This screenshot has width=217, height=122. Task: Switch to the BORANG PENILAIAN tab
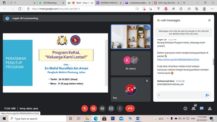[109, 3]
